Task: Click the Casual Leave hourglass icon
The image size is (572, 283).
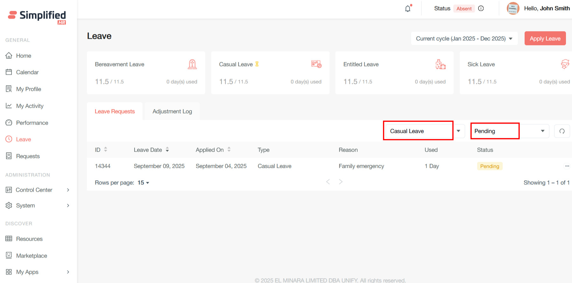Action: 257,64
